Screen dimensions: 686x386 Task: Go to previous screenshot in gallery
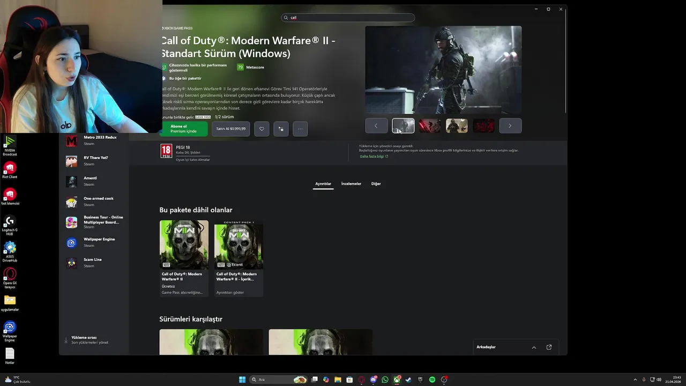tap(376, 125)
